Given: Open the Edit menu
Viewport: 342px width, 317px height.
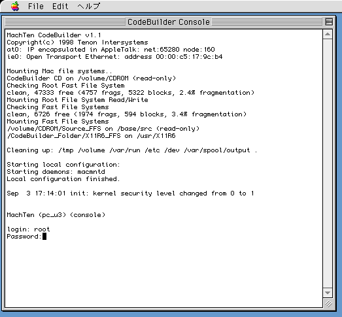Looking at the screenshot, I should pos(60,6).
